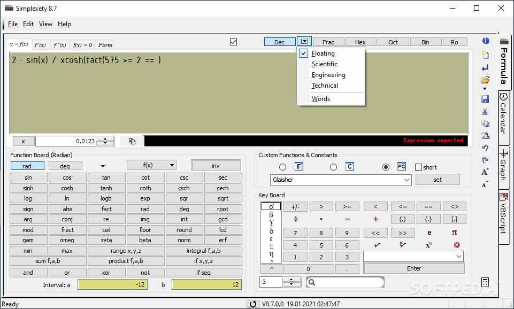Image resolution: width=514 pixels, height=309 pixels.
Task: Click the scissors cut icon
Action: pos(485,111)
